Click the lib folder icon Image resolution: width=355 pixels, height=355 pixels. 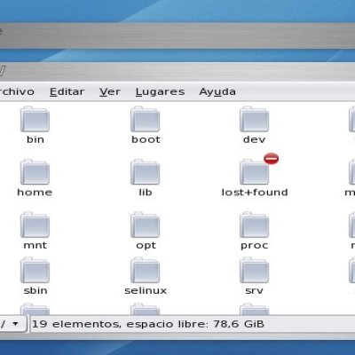click(146, 172)
